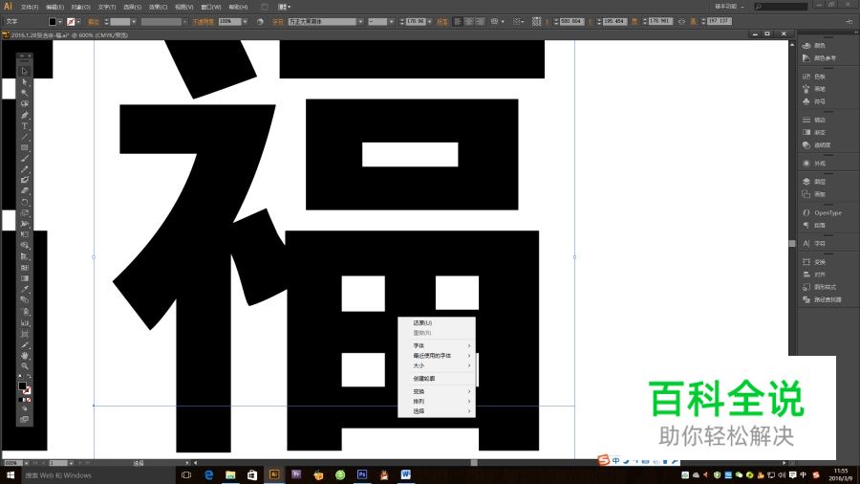Open the OpenType panel
The image size is (860, 484).
click(822, 213)
